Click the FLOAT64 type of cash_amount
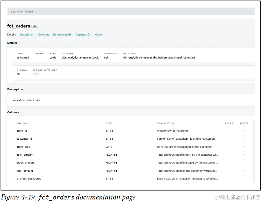 pyautogui.click(x=111, y=155)
